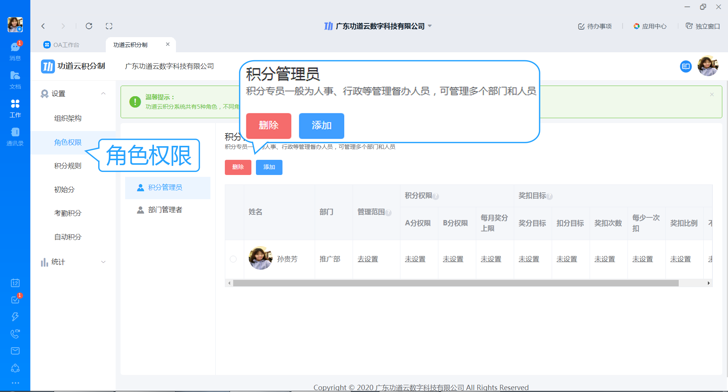
Task: Open 积分规则 in the settings menu
Action: point(68,166)
